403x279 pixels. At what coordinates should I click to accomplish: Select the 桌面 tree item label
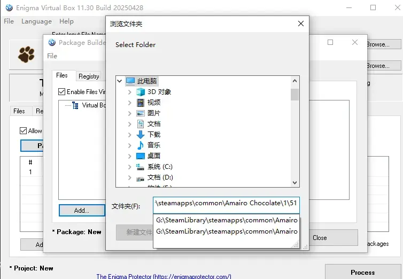click(154, 156)
